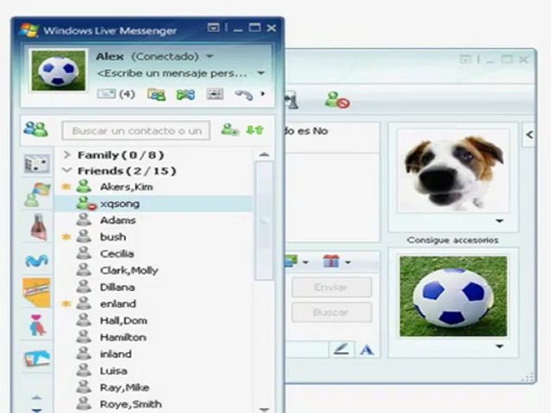Click the handwriting pen icon in chat window

tap(341, 349)
